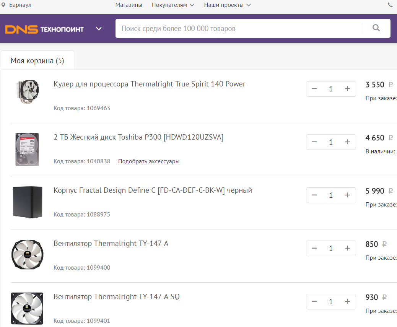Viewport: 397px width, 327px height.
Task: Open the Магазины menu item
Action: tap(129, 5)
